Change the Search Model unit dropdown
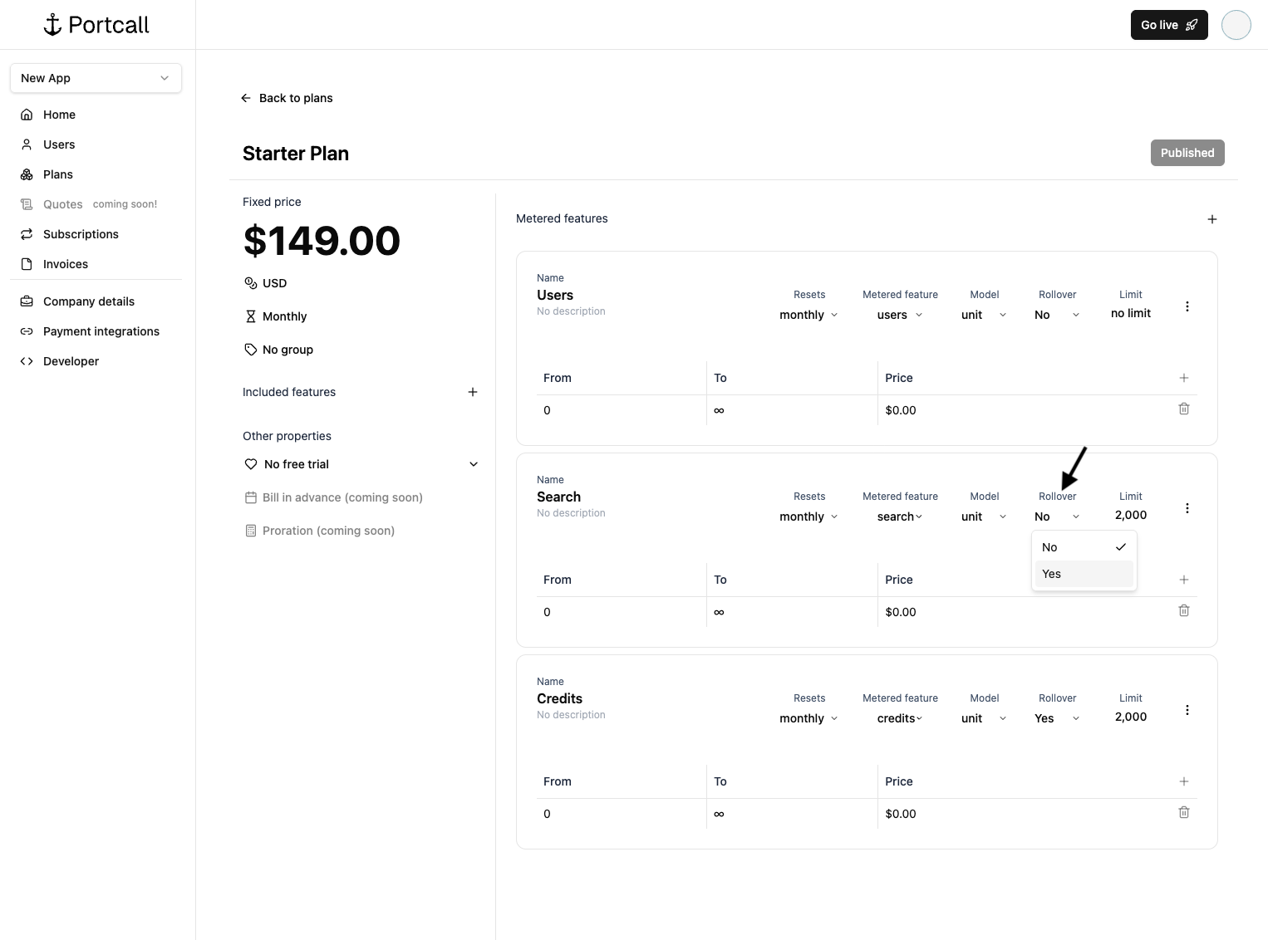The width and height of the screenshot is (1268, 940). tap(983, 517)
